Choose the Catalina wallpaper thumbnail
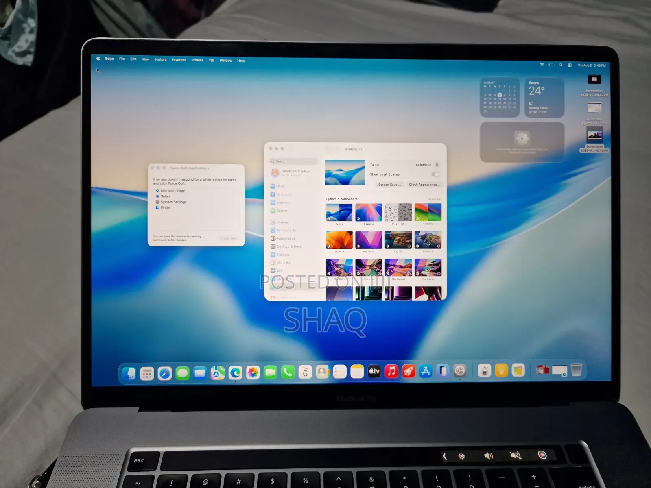The height and width of the screenshot is (488, 651). point(428,240)
